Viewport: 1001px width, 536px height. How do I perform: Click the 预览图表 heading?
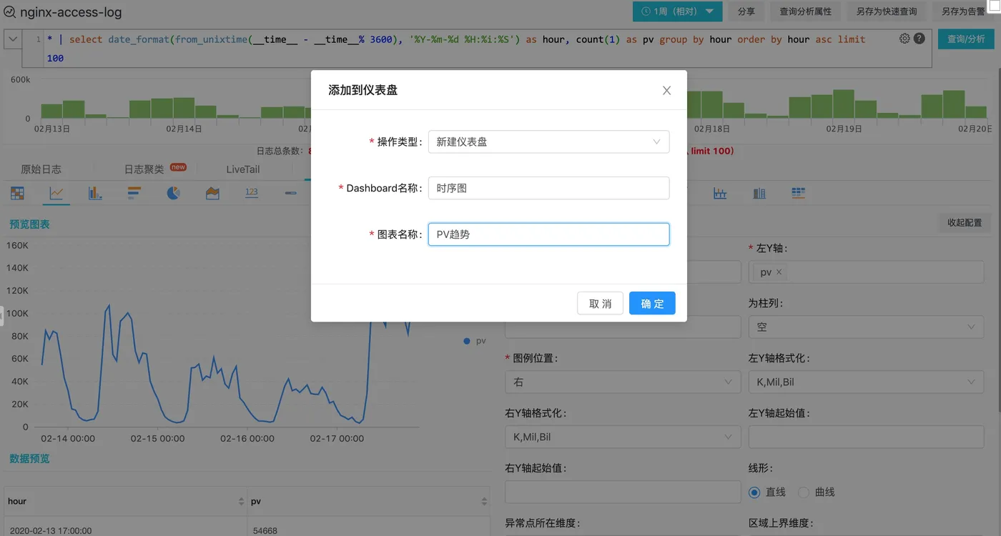[x=29, y=224]
